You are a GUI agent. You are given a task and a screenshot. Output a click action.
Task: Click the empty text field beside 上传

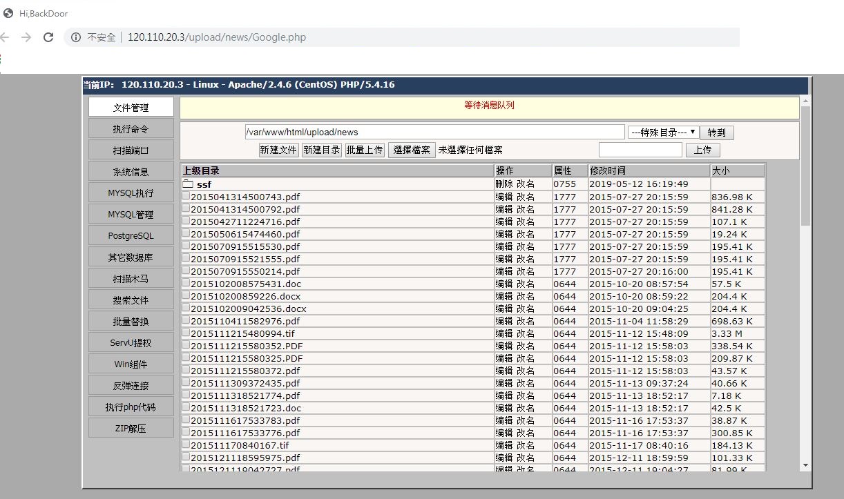tap(640, 150)
